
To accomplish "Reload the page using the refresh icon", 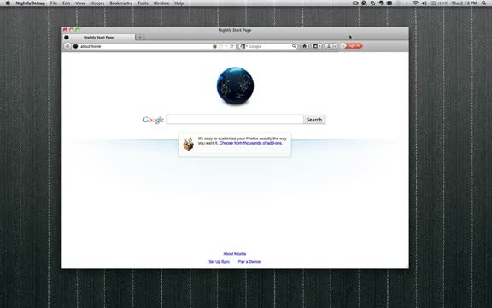I will tap(231, 46).
